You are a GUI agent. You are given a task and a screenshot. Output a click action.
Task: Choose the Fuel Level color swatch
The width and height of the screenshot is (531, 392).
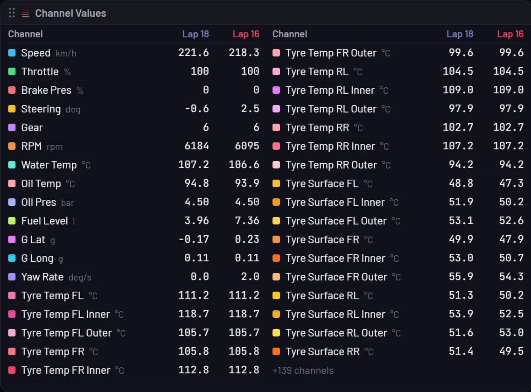pyautogui.click(x=12, y=221)
